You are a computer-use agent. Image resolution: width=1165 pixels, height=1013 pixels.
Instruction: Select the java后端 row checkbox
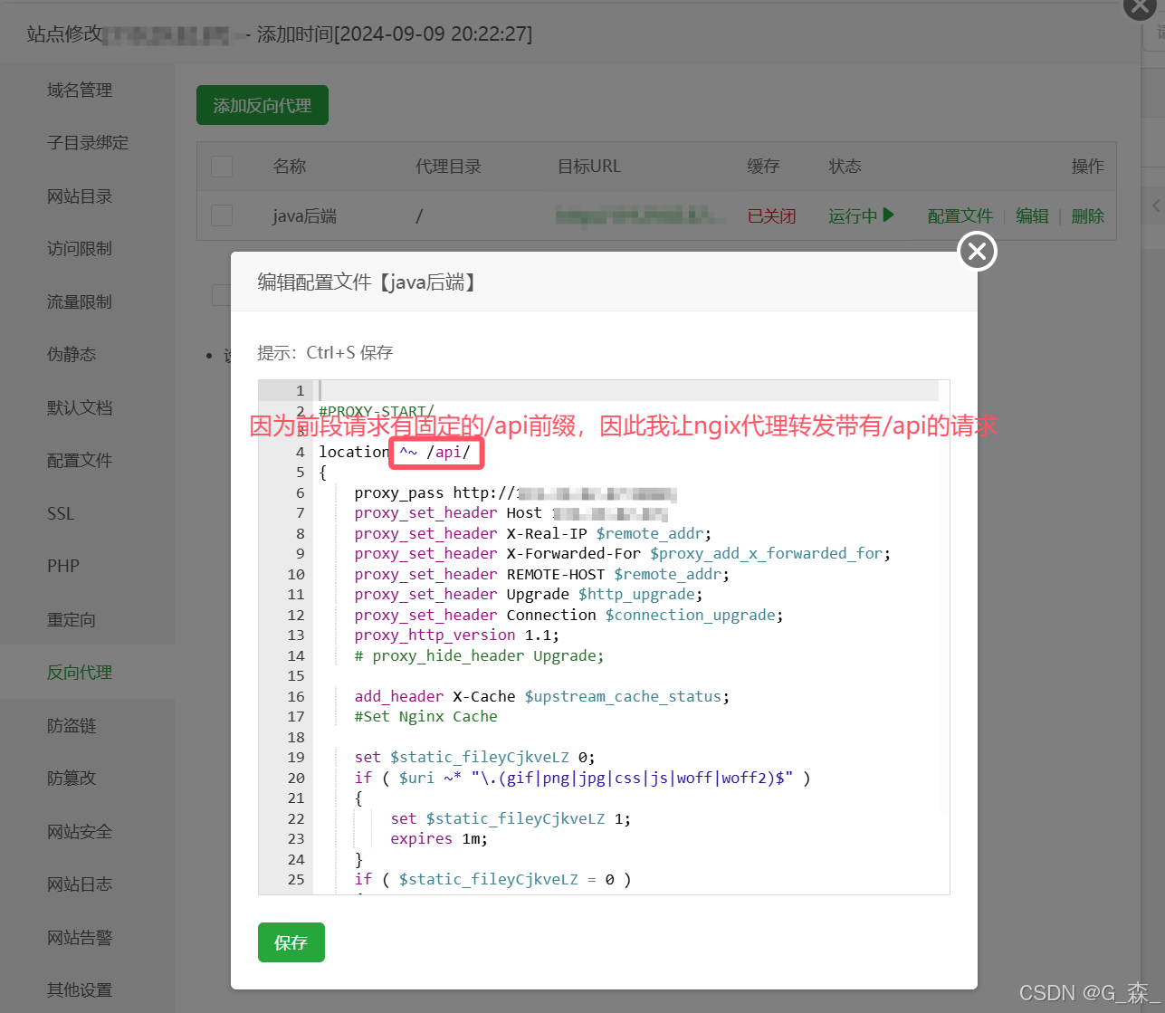coord(222,215)
